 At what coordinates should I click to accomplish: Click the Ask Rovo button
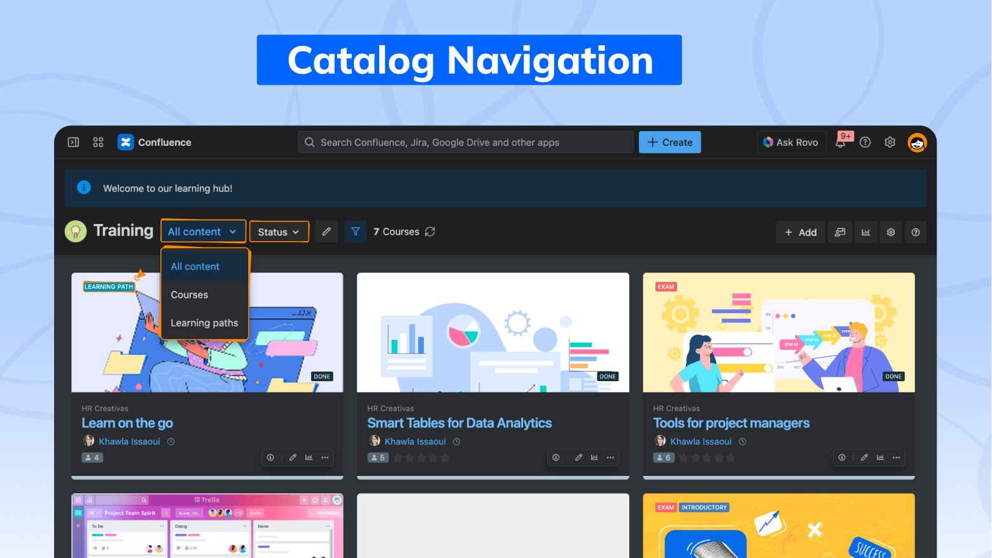point(791,143)
